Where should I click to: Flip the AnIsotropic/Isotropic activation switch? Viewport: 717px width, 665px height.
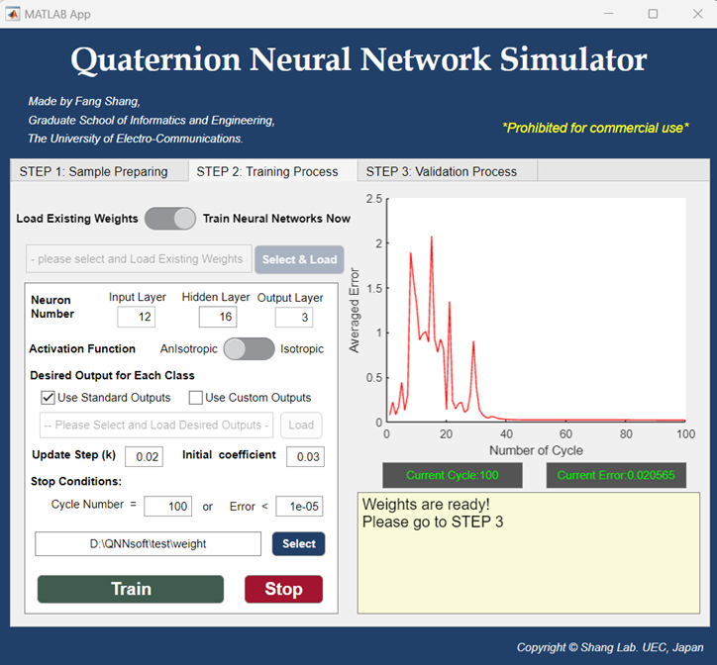249,349
